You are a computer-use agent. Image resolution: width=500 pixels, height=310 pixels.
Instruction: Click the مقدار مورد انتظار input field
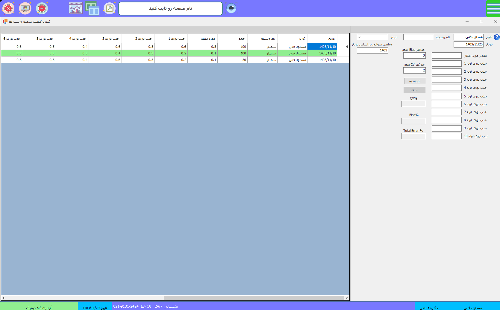446,56
